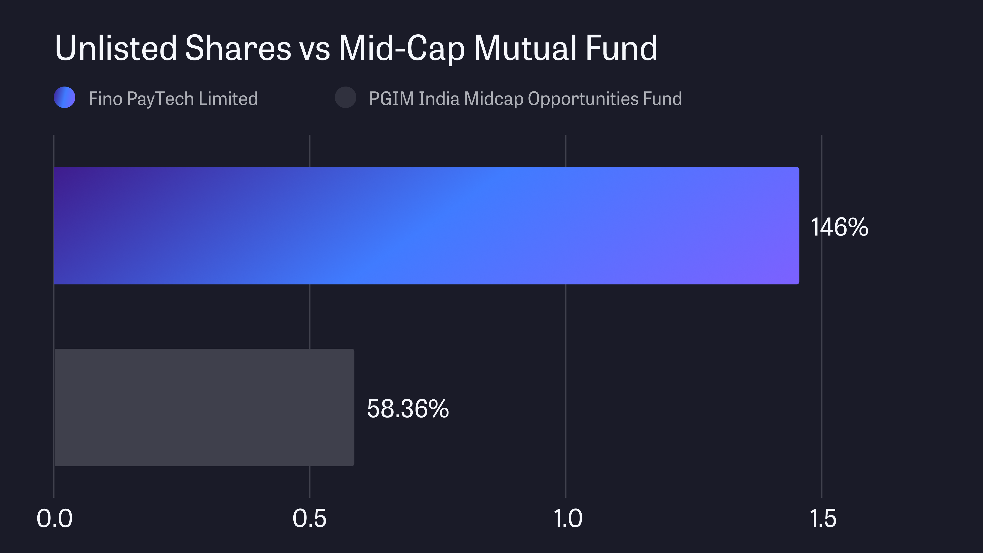Click the 0.0 axis tick label
983x553 pixels.
pyautogui.click(x=54, y=519)
